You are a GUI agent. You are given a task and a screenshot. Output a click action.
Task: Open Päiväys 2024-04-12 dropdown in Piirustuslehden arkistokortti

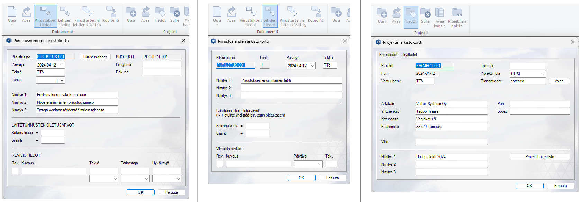312,66
